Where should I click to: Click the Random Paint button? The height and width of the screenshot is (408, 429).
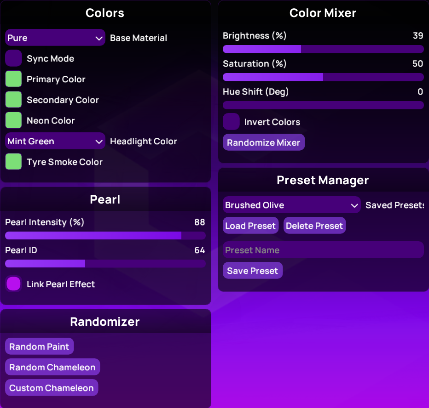(x=39, y=346)
